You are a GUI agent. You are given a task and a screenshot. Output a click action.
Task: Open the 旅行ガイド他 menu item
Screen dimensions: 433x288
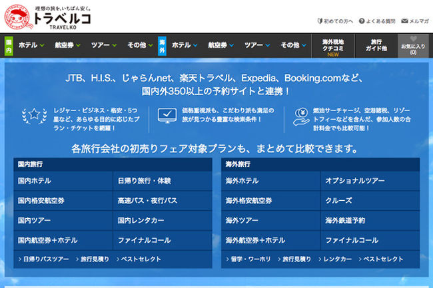pyautogui.click(x=376, y=46)
